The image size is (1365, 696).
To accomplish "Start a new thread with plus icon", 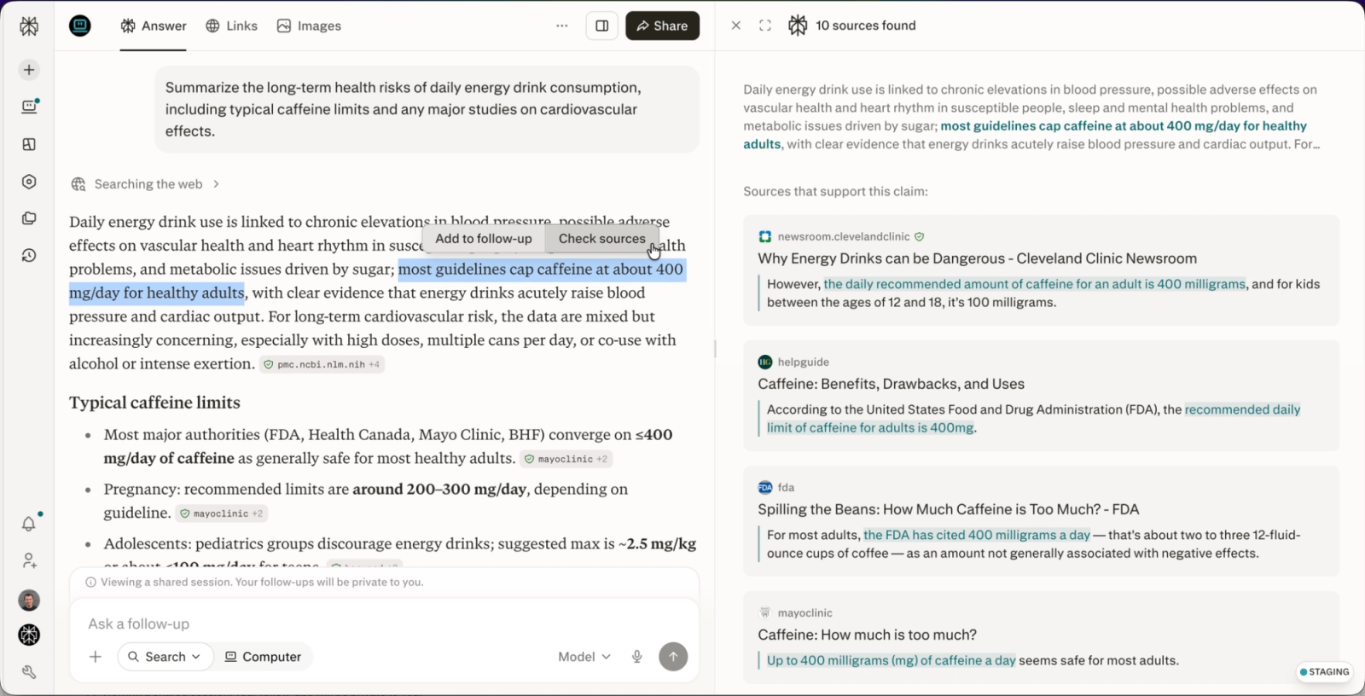I will [x=29, y=70].
